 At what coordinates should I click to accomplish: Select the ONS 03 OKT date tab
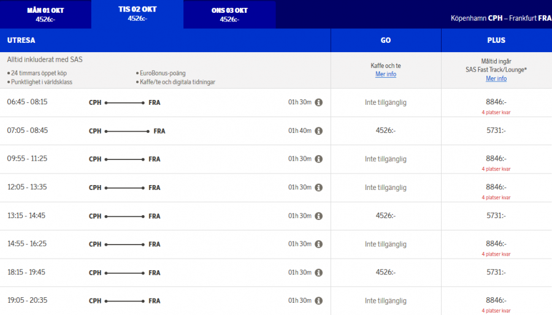click(x=229, y=14)
